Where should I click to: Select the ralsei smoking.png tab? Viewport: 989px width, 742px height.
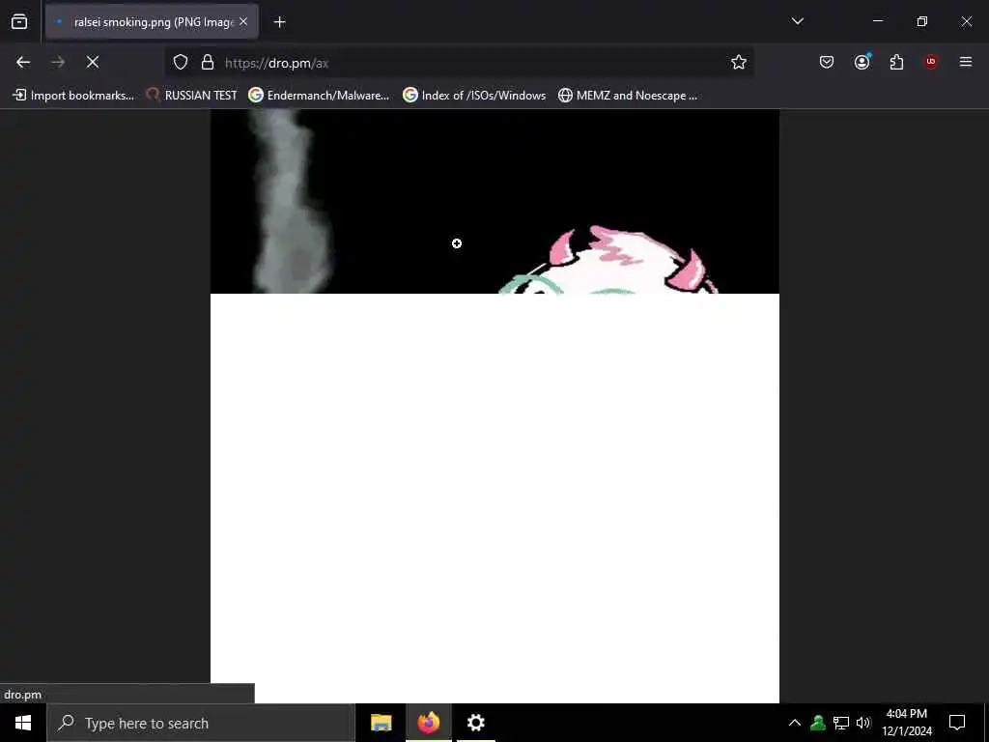click(152, 22)
